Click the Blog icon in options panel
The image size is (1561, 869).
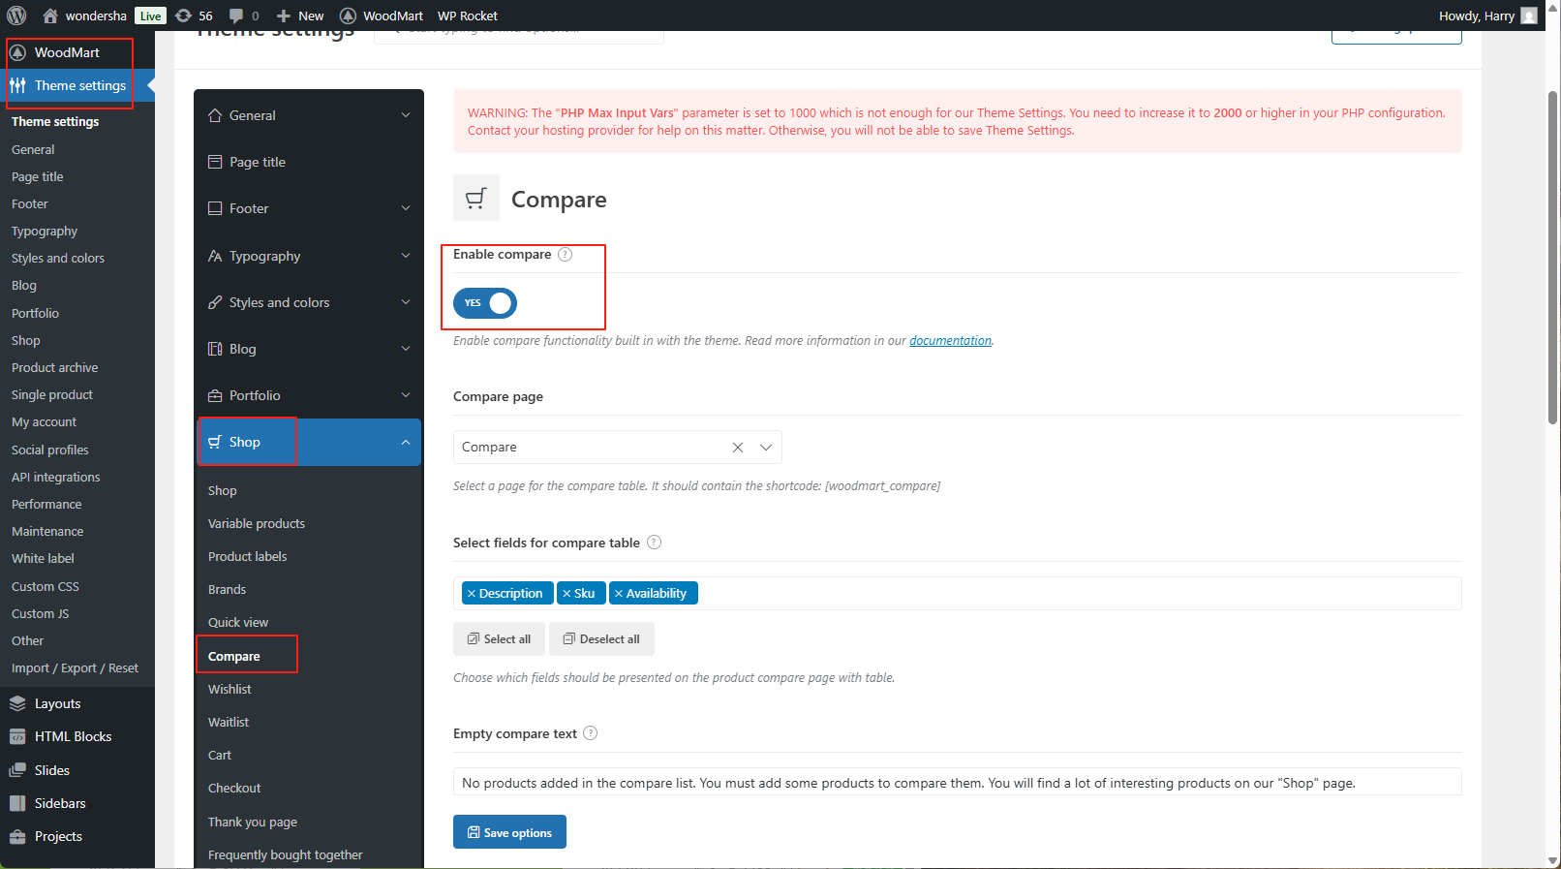[x=215, y=349]
